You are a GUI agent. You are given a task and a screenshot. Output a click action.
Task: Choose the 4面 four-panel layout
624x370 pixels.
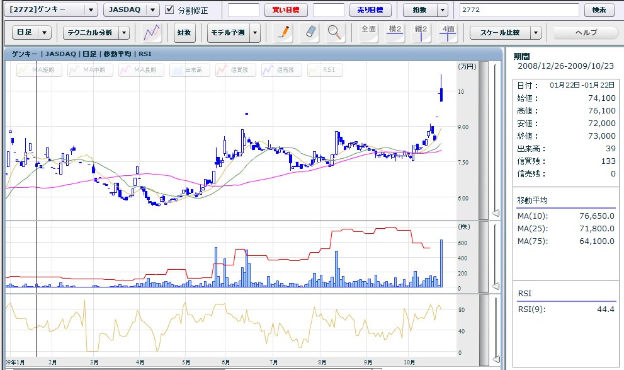pyautogui.click(x=448, y=33)
